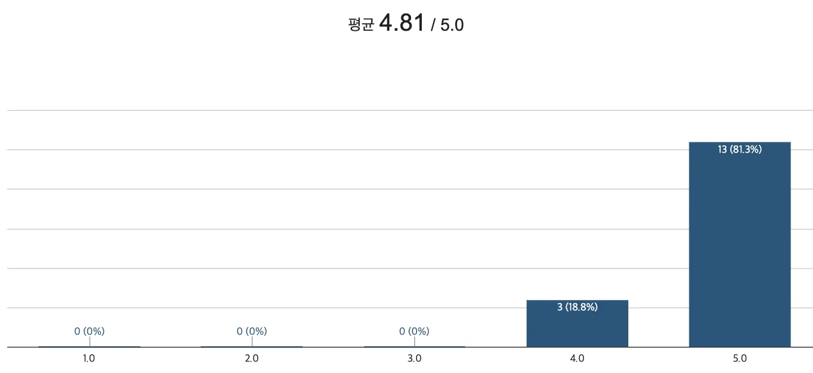Click the / 5.0 maximum score text

click(447, 26)
